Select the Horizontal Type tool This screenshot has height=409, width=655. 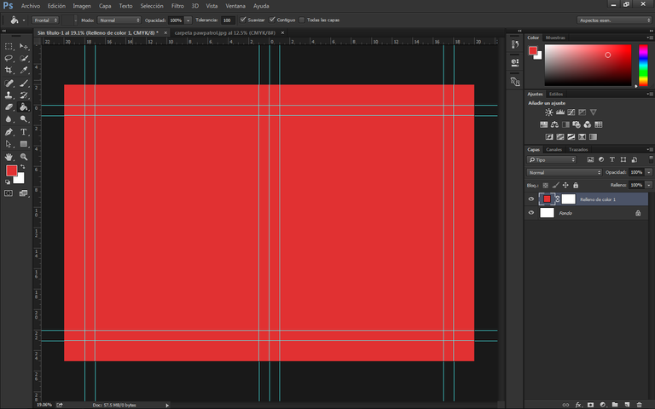point(24,132)
